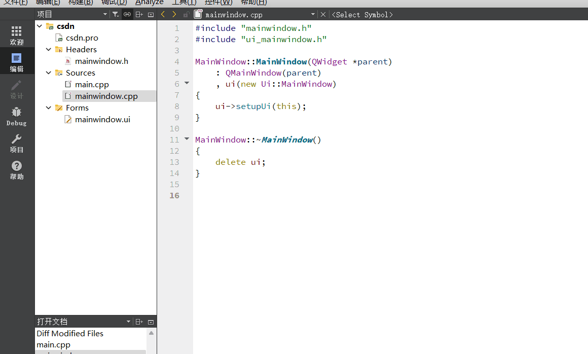Open the Window (控件) menu
Screen dimensions: 588x354
[x=218, y=3]
